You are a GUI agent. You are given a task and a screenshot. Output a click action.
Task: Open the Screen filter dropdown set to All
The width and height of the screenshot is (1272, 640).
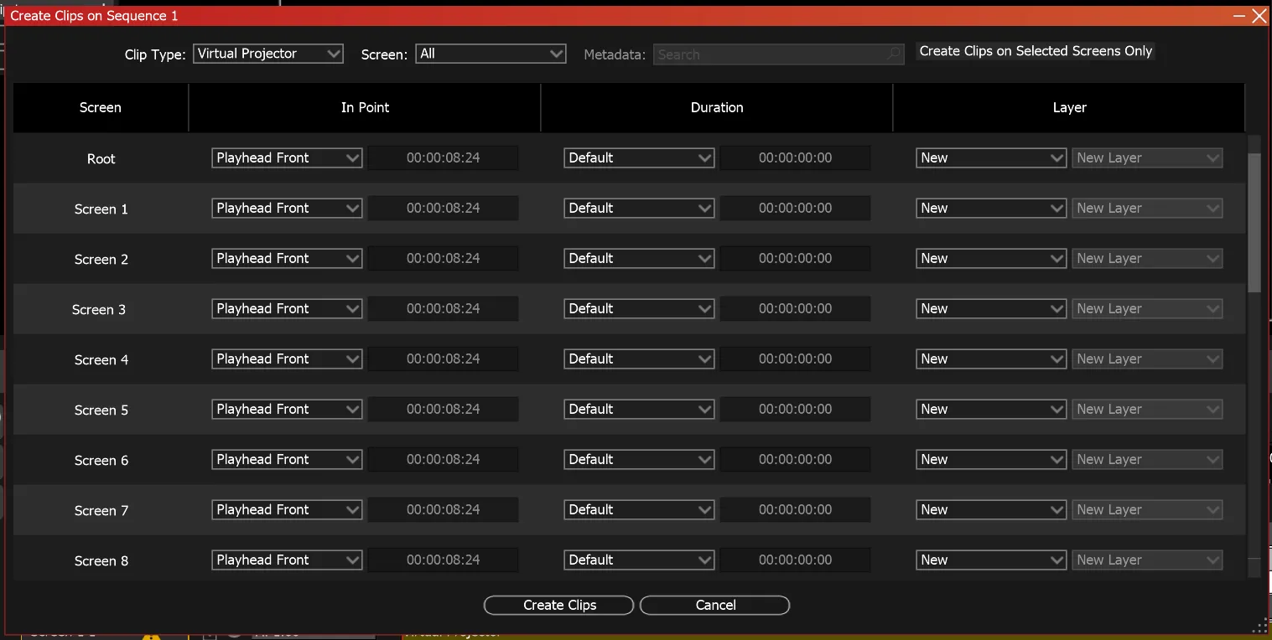[491, 54]
